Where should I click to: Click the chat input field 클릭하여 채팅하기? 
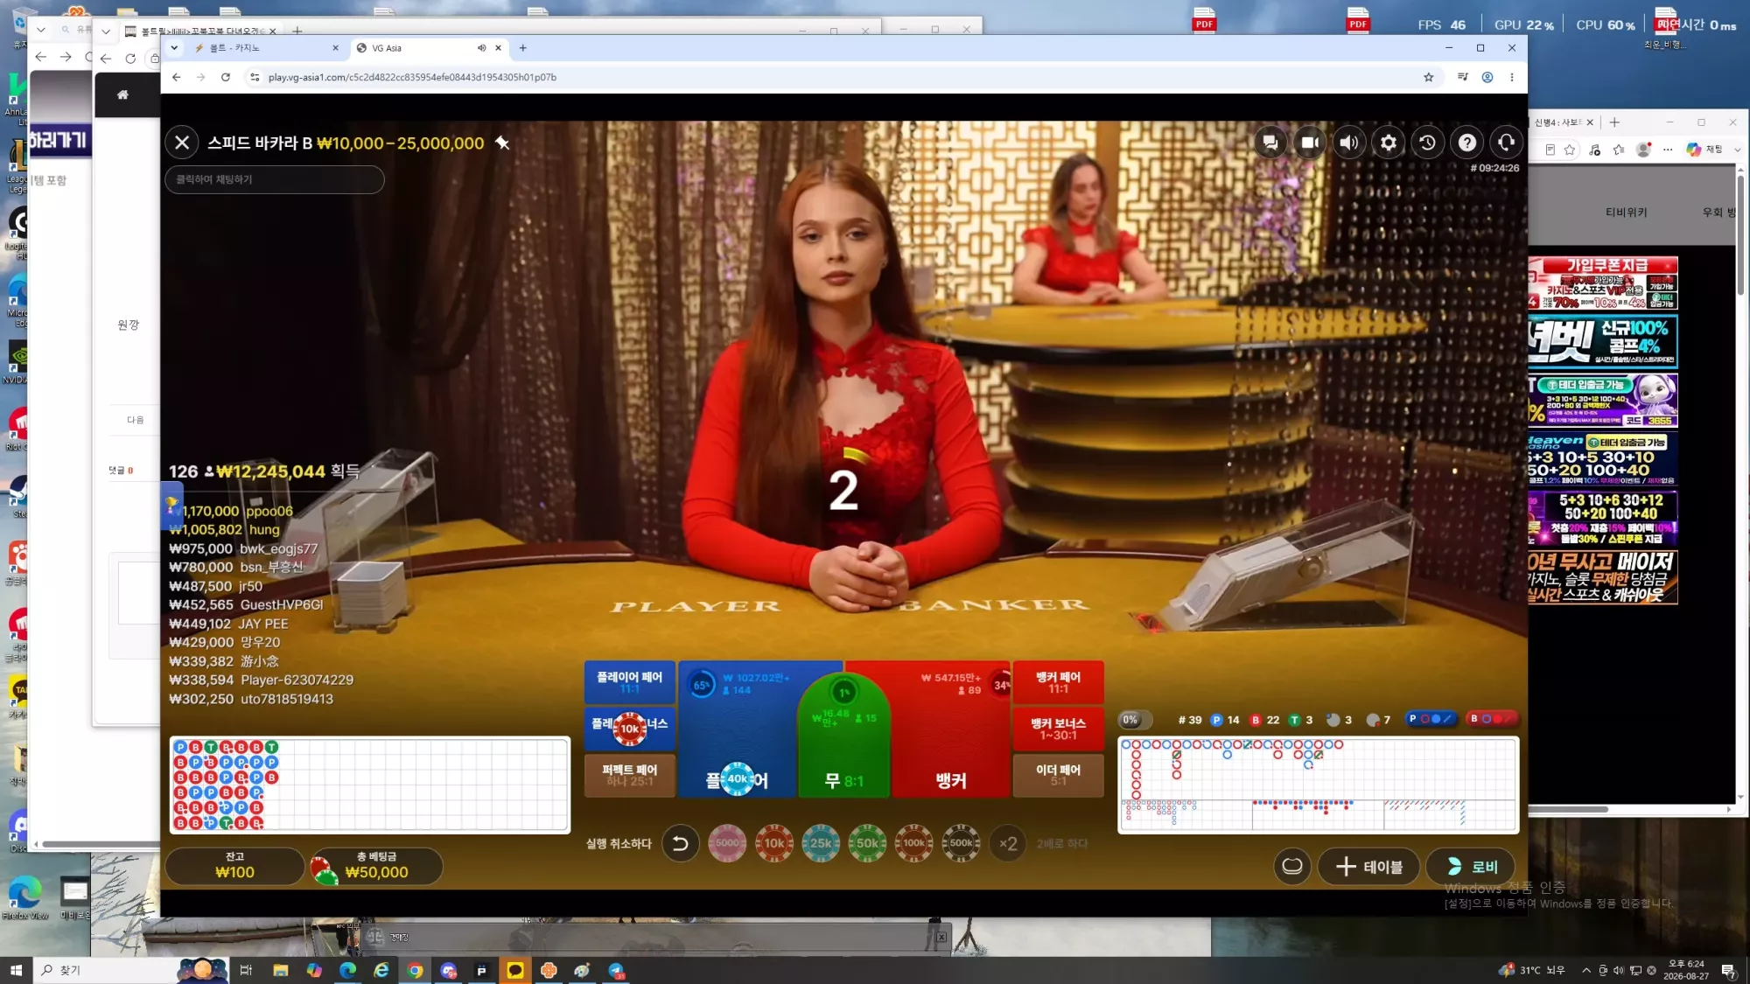click(x=275, y=179)
